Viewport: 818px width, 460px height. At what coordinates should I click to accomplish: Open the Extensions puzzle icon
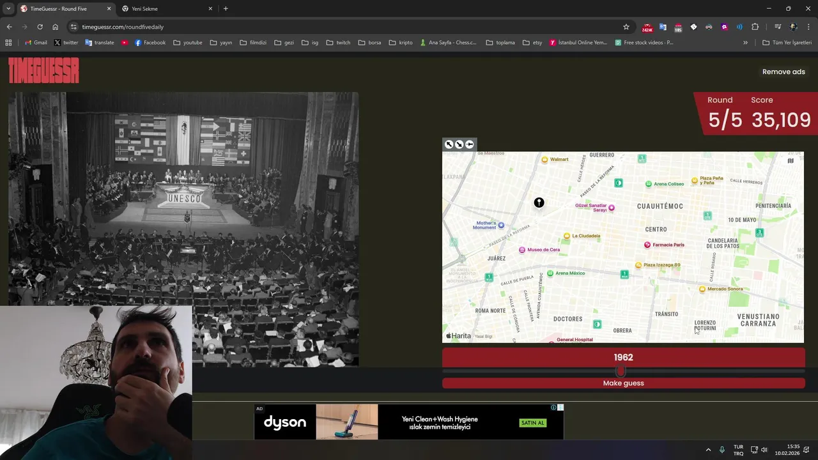[x=755, y=27]
